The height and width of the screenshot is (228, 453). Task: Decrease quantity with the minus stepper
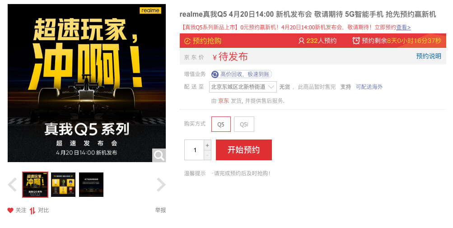(207, 155)
